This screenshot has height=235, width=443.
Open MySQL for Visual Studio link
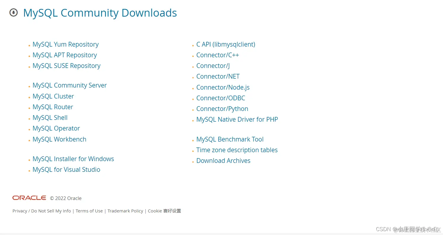(66, 169)
